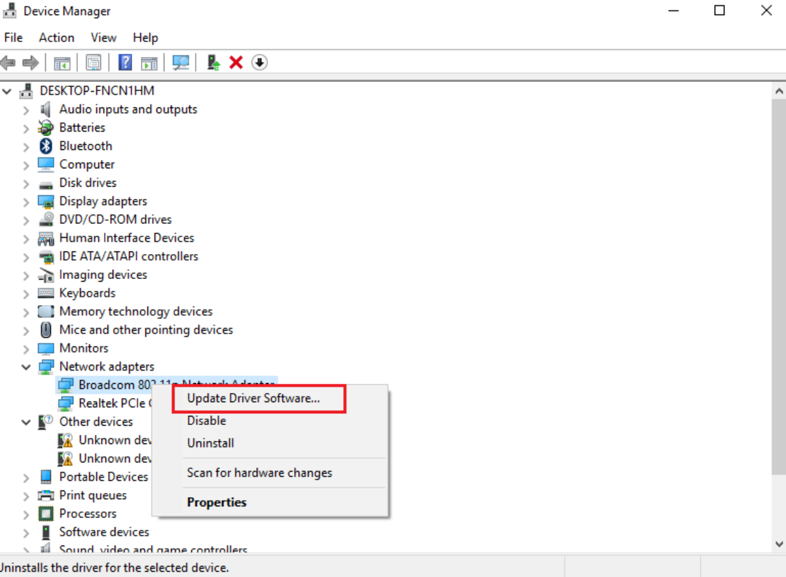
Task: Expand the Print queues chevron
Action: 26,495
